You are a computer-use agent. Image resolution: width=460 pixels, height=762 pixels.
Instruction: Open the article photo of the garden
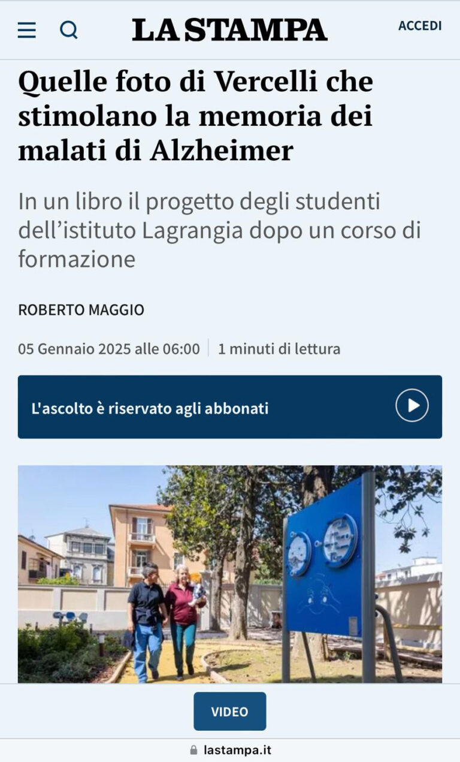click(230, 574)
